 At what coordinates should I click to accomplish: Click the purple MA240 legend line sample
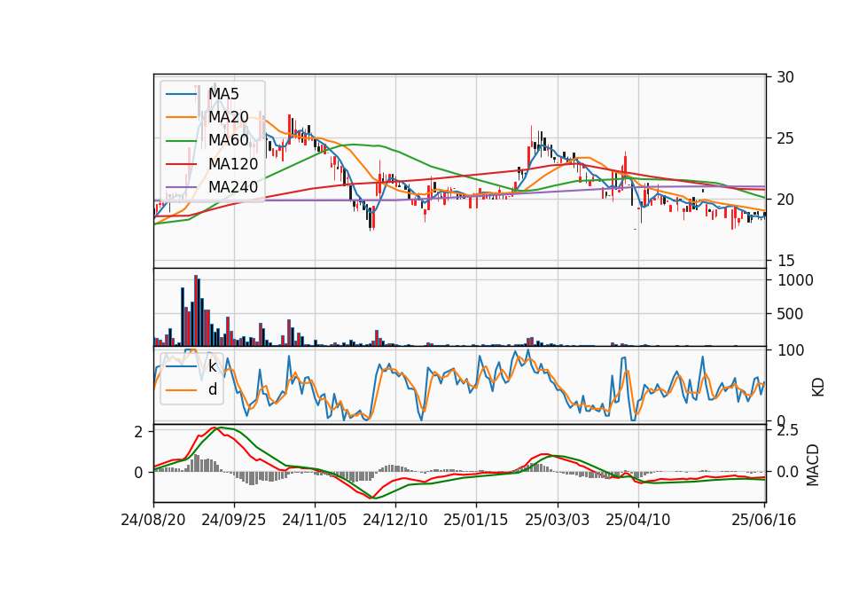tap(181, 187)
